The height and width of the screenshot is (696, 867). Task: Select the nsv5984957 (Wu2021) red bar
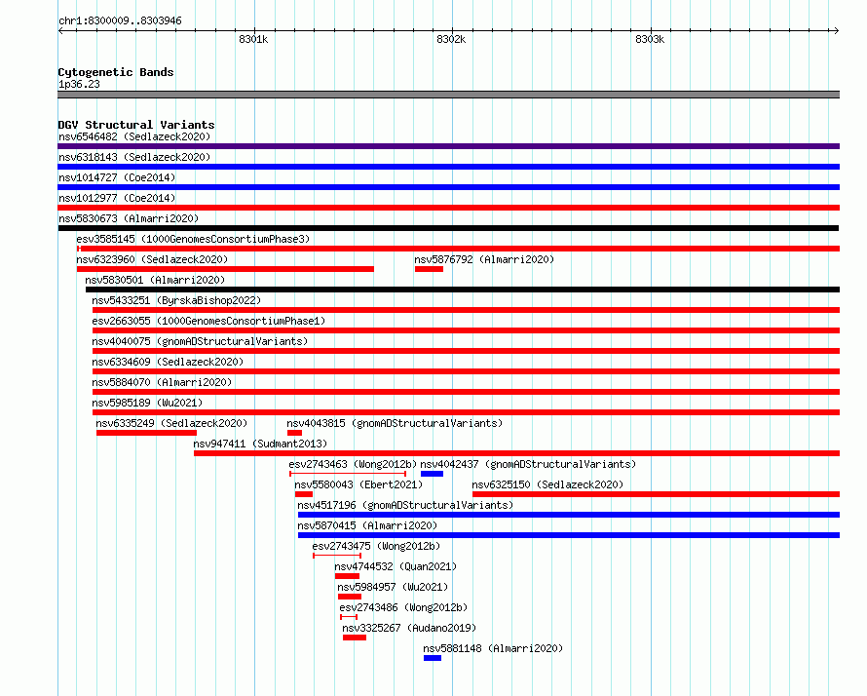350,597
